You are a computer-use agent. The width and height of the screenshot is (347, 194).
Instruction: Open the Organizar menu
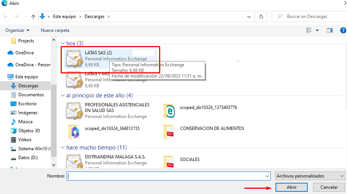click(x=17, y=30)
